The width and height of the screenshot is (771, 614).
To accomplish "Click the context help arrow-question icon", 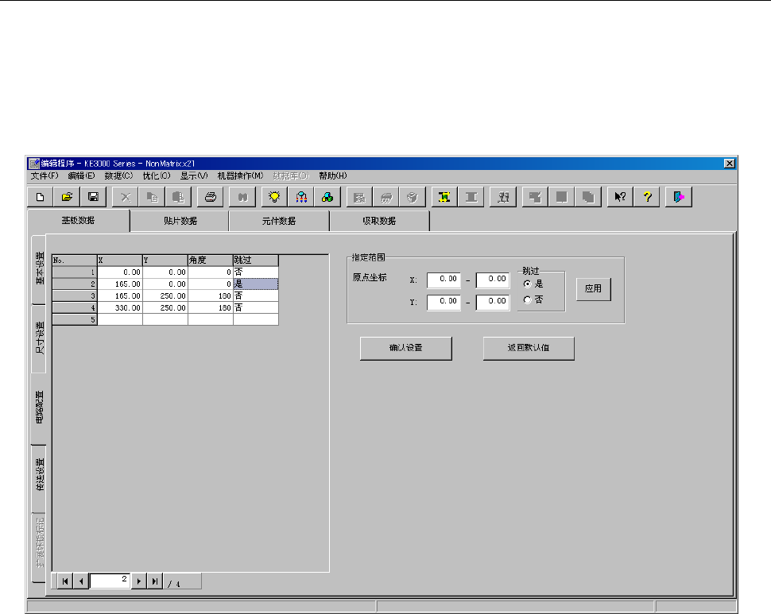I will coord(621,196).
